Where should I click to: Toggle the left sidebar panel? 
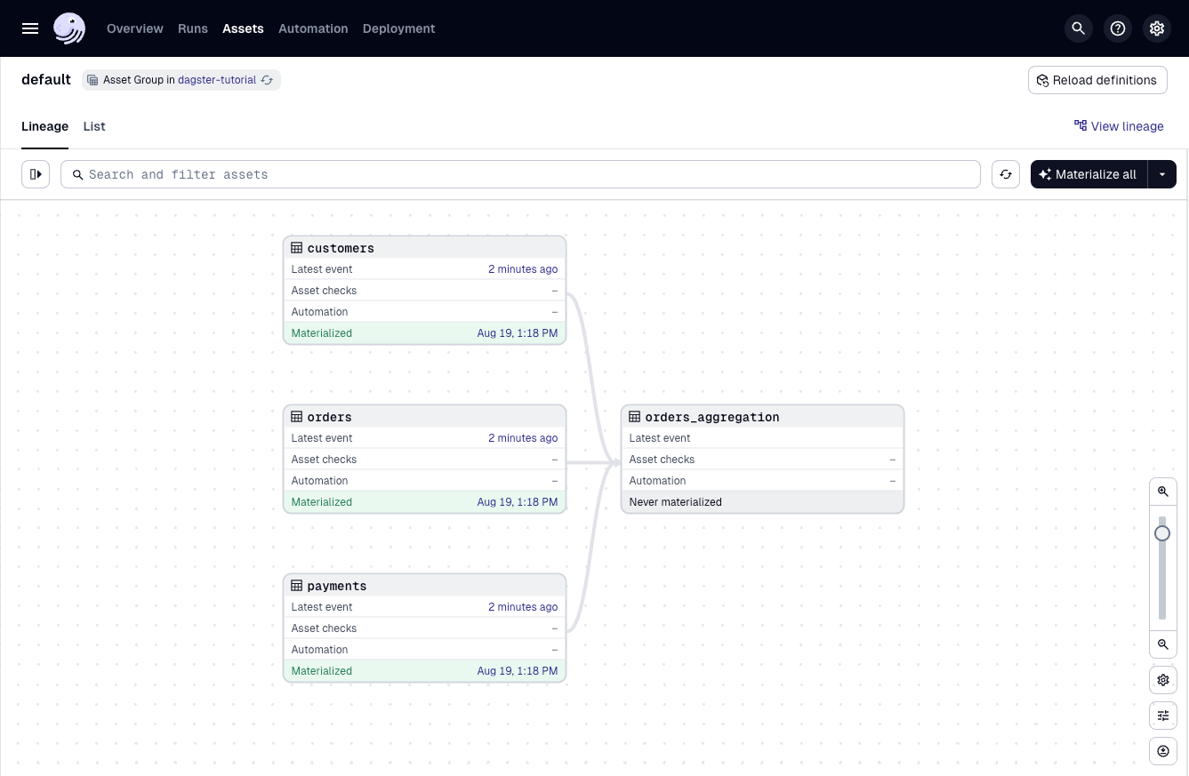(x=36, y=174)
